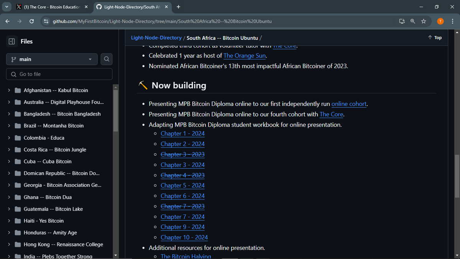This screenshot has height=259, width=460.
Task: Install app icon in address bar
Action: [402, 21]
